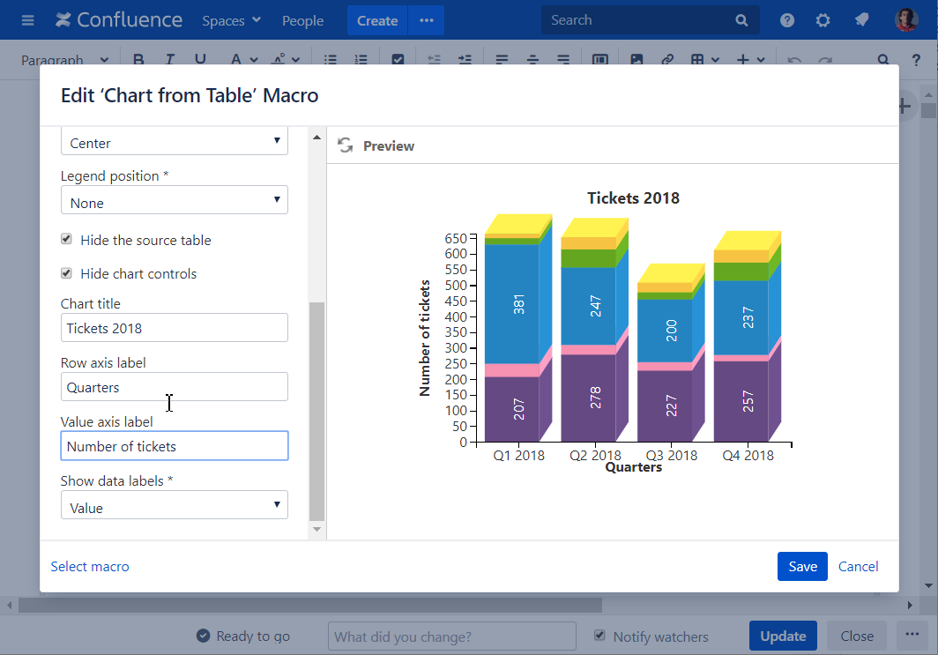Viewport: 938px width, 655px height.
Task: Open the Legend position dropdown
Action: point(174,202)
